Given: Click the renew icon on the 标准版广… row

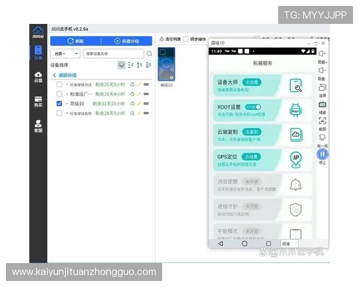Looking at the screenshot, I should 132,94.
